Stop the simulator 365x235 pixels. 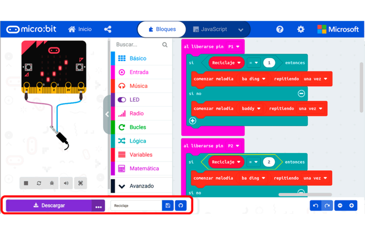[x=26, y=183]
